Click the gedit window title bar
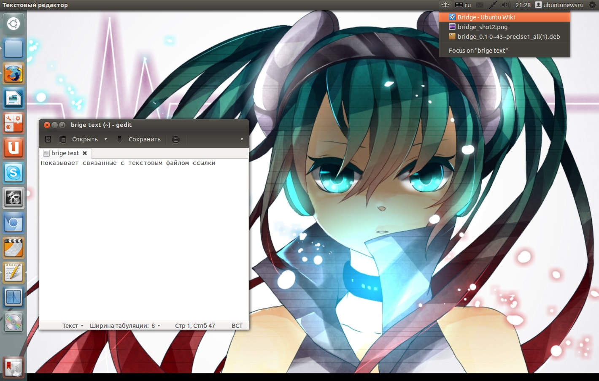The image size is (599, 381). tap(144, 125)
